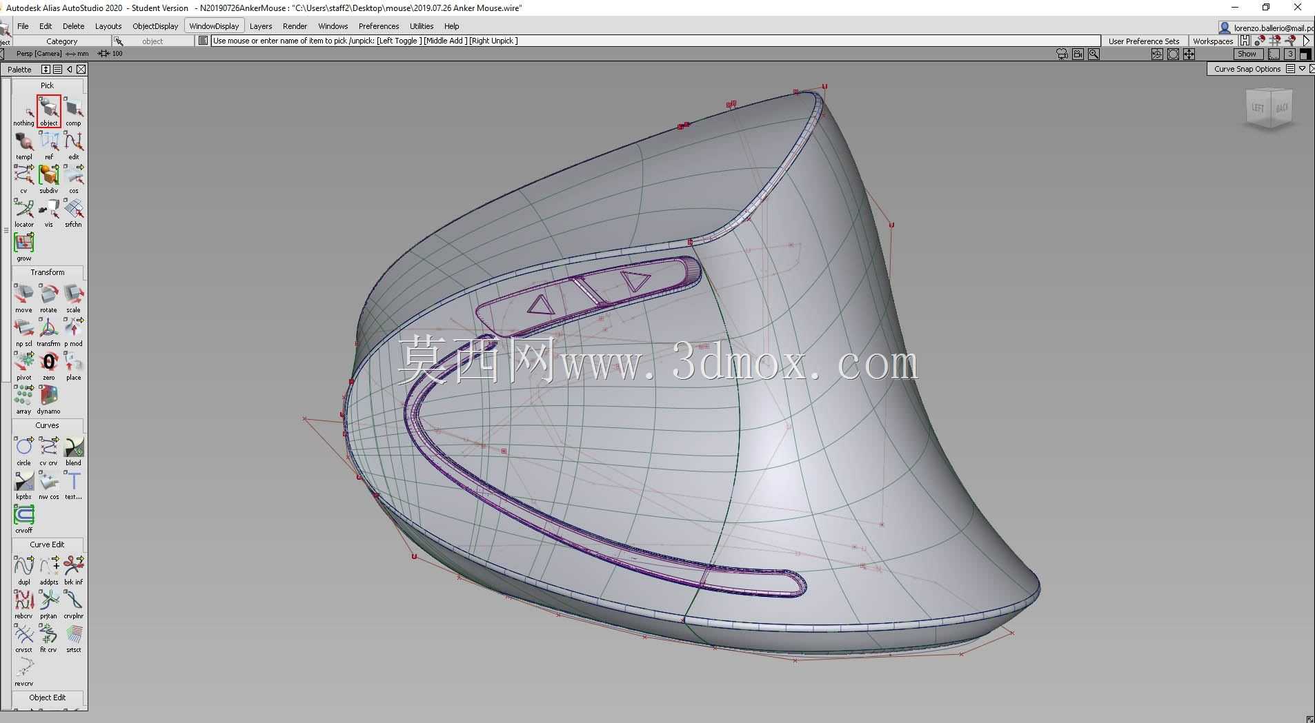Activate the Pick edit point tool
The height and width of the screenshot is (723, 1315).
(x=73, y=145)
